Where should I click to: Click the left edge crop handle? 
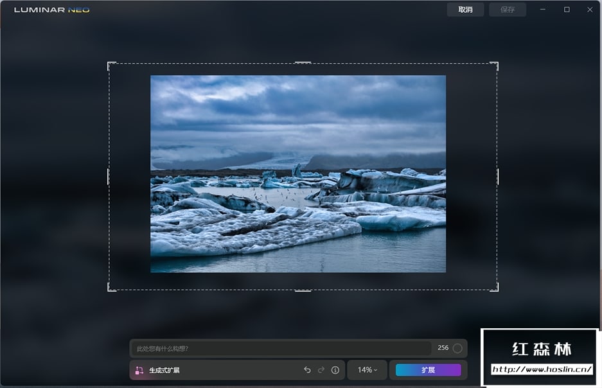(109, 177)
